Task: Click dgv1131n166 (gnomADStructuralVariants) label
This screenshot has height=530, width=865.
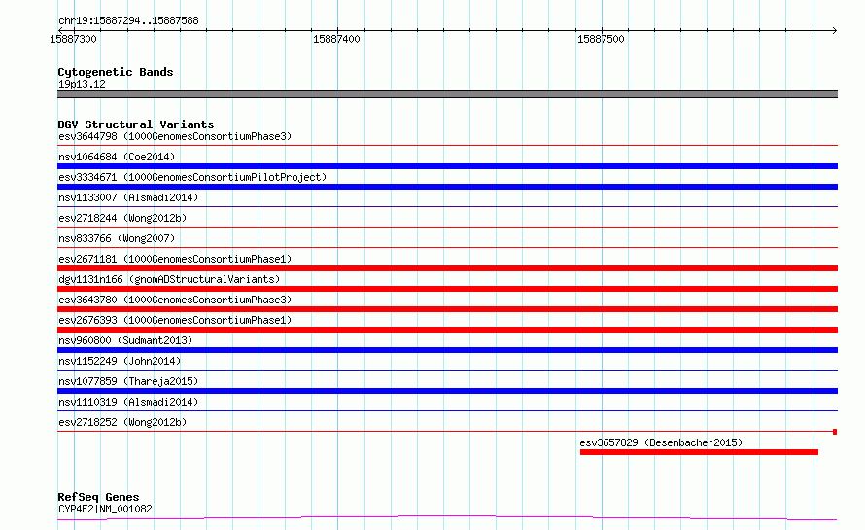Action: click(x=169, y=279)
